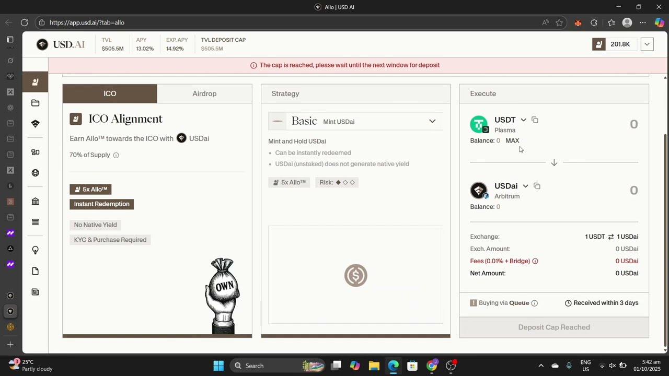Screen dimensions: 669x376
Task: Copy the USDai token address
Action: pyautogui.click(x=537, y=186)
